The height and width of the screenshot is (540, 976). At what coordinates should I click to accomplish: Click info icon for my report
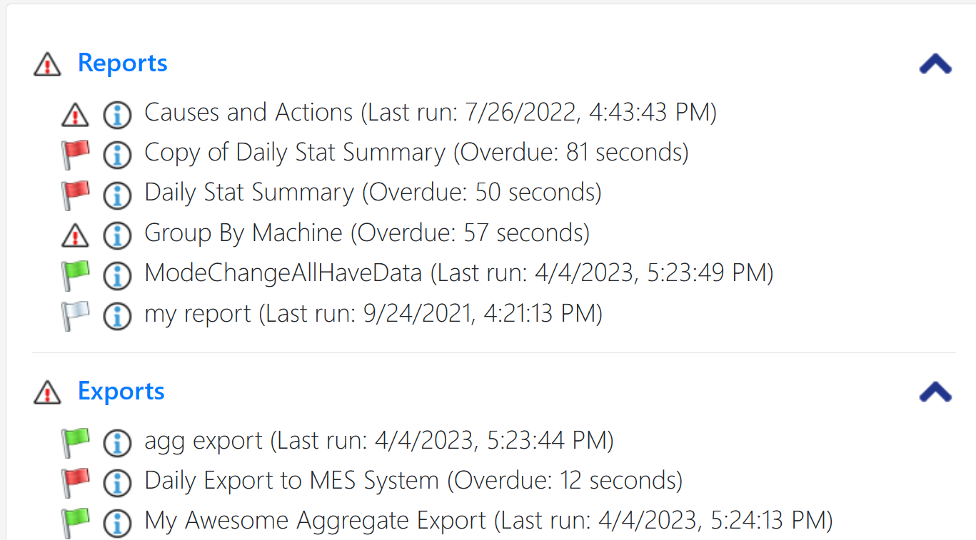(x=117, y=315)
